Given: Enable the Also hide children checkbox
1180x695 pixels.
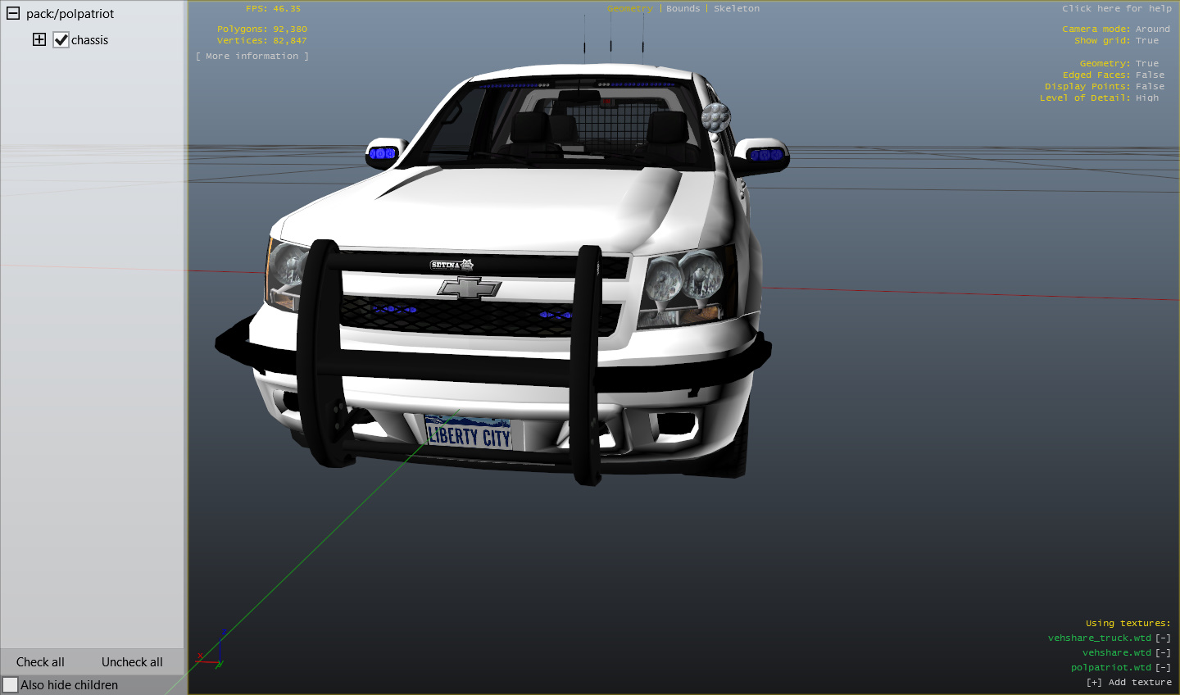Looking at the screenshot, I should (x=11, y=684).
